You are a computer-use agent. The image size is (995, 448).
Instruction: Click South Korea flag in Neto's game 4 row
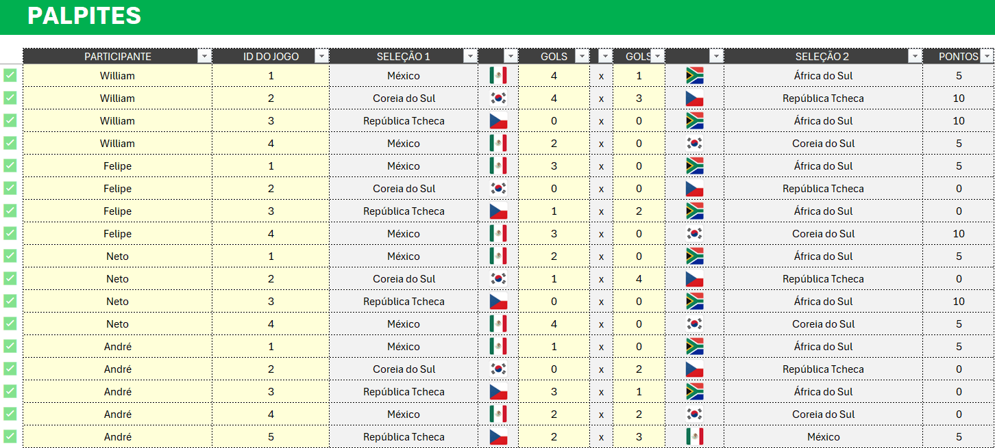695,324
